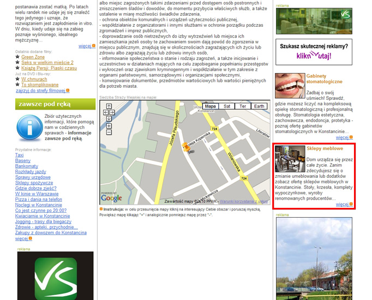Screen dimensions: 372x300
Task: Open the Bankomaty link
Action: click(27, 166)
